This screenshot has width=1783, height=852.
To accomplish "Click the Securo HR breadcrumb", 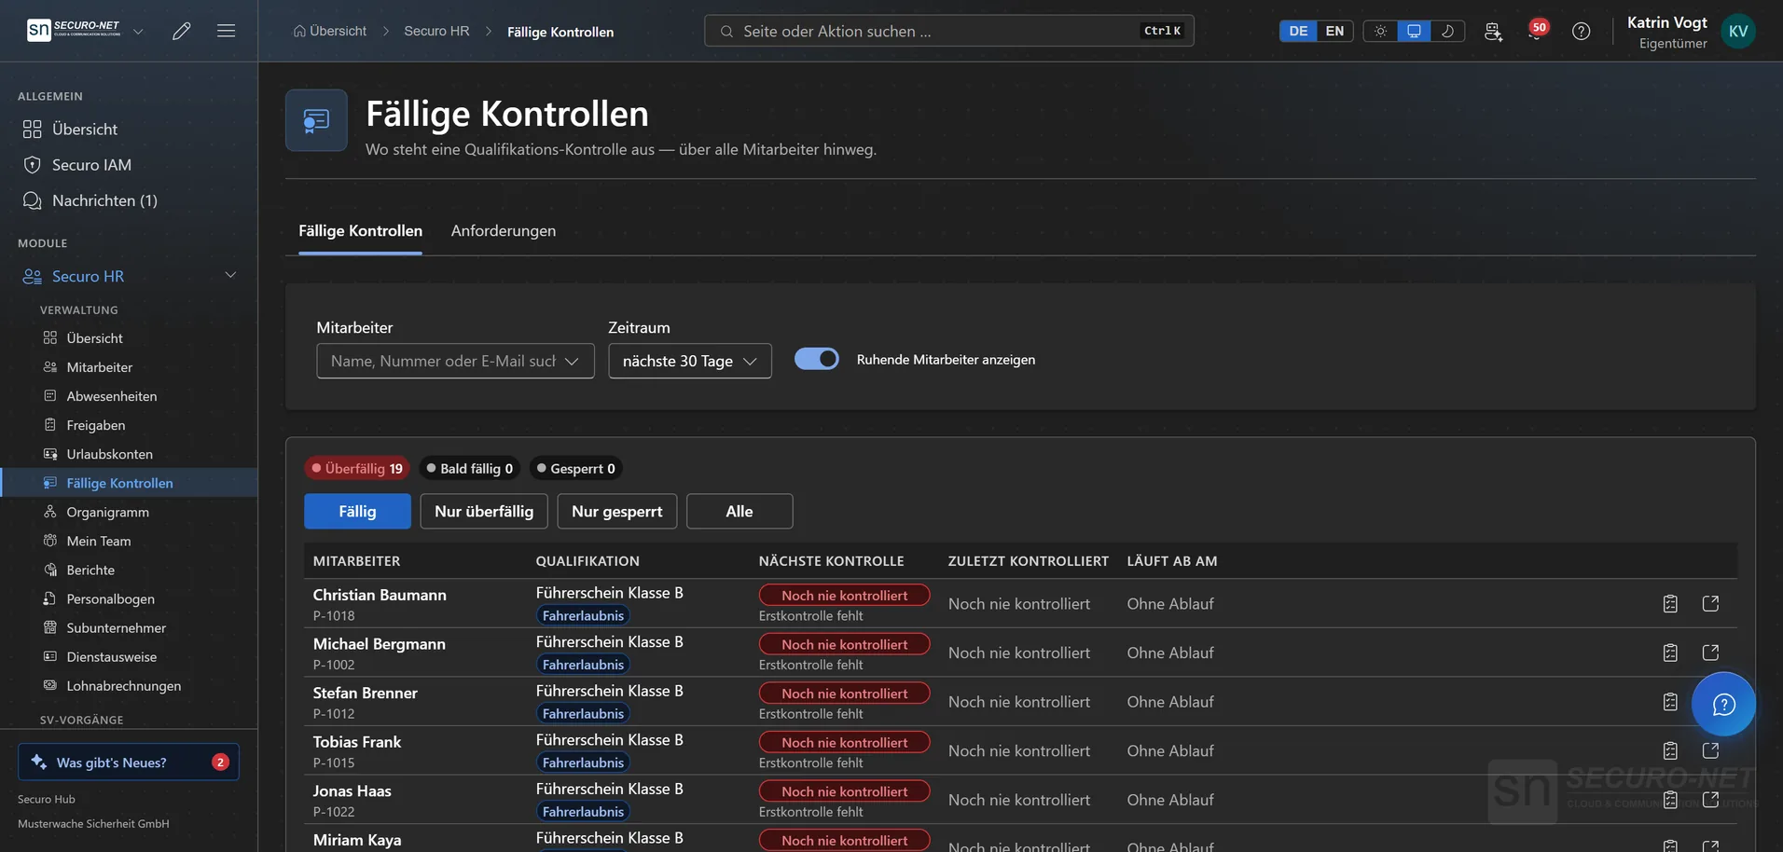I will 436,31.
